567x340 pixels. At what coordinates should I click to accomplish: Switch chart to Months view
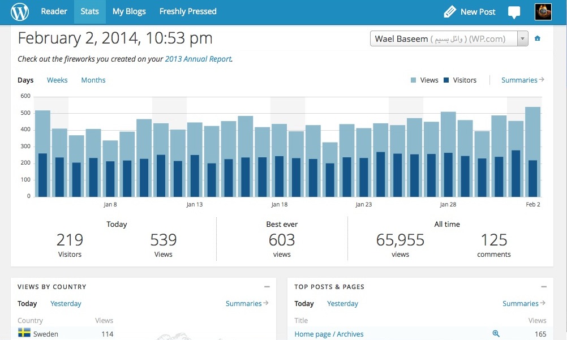[x=93, y=80]
